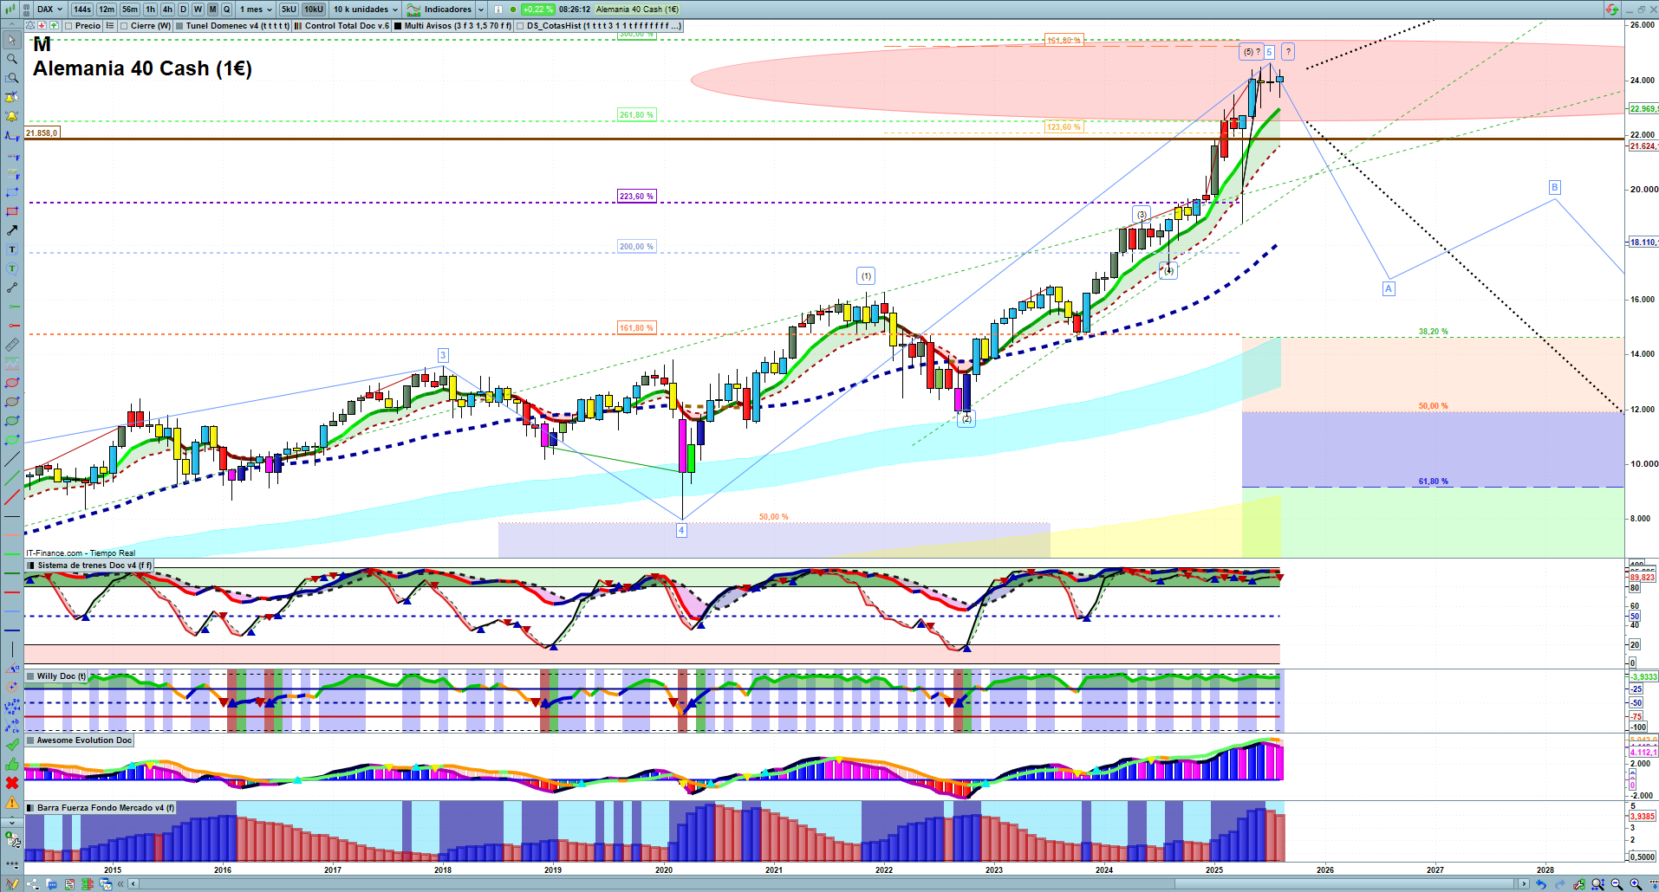
Task: Select the monthly M timeframe button
Action: pos(212,10)
